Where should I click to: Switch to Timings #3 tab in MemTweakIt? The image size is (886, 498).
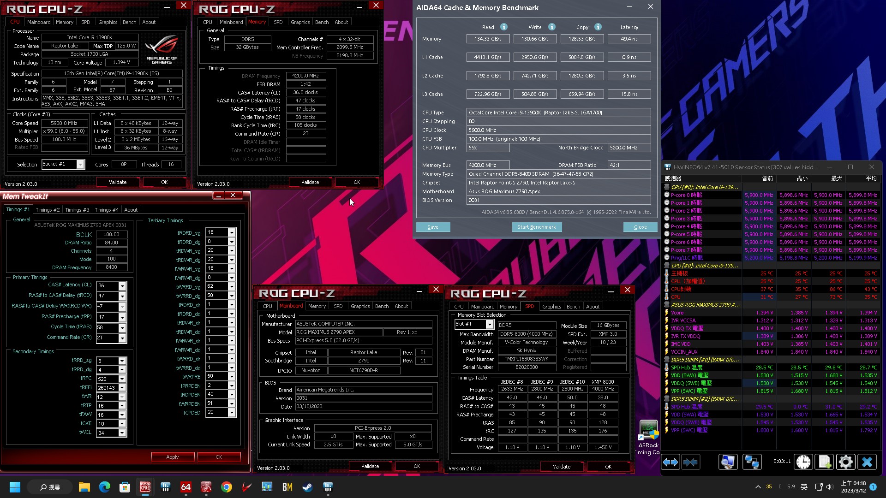tap(77, 210)
